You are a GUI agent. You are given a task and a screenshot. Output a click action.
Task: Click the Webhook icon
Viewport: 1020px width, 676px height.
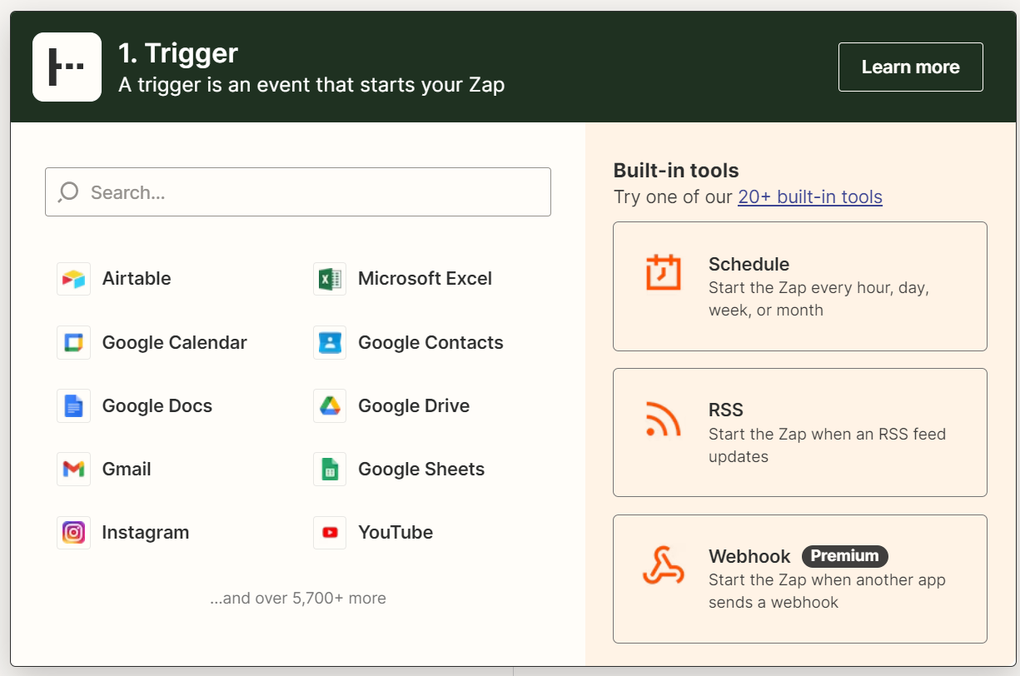click(x=664, y=564)
